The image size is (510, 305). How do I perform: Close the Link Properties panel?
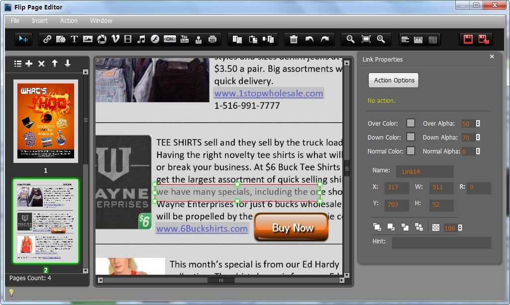[x=492, y=57]
